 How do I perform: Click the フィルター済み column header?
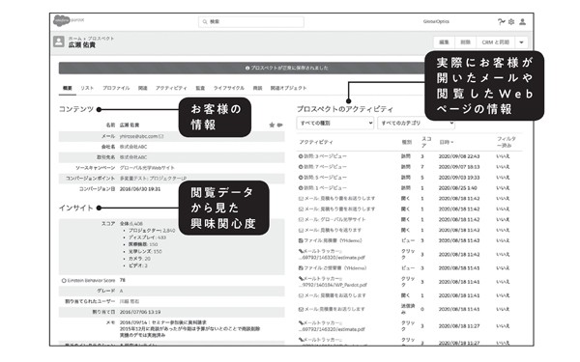click(506, 142)
